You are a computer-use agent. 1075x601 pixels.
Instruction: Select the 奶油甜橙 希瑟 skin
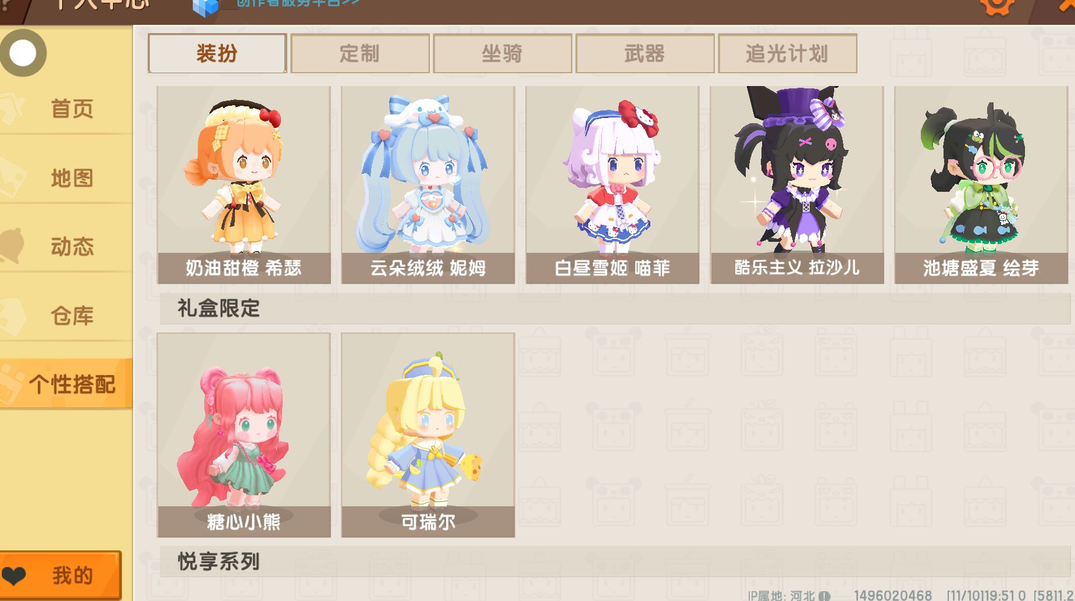(244, 185)
